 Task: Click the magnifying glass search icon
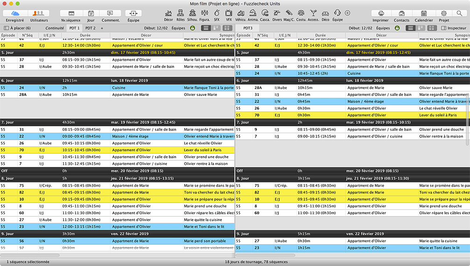pos(459,13)
